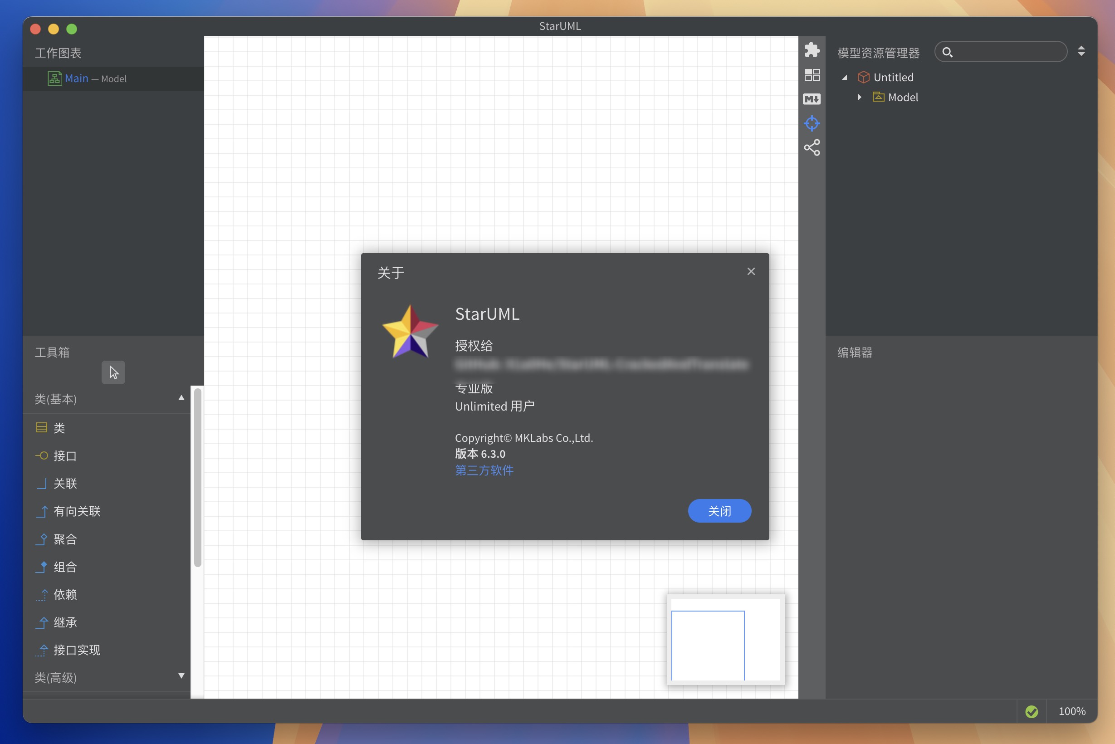Viewport: 1115px width, 744px height.
Task: Click the model explorer search field
Action: [x=1001, y=52]
